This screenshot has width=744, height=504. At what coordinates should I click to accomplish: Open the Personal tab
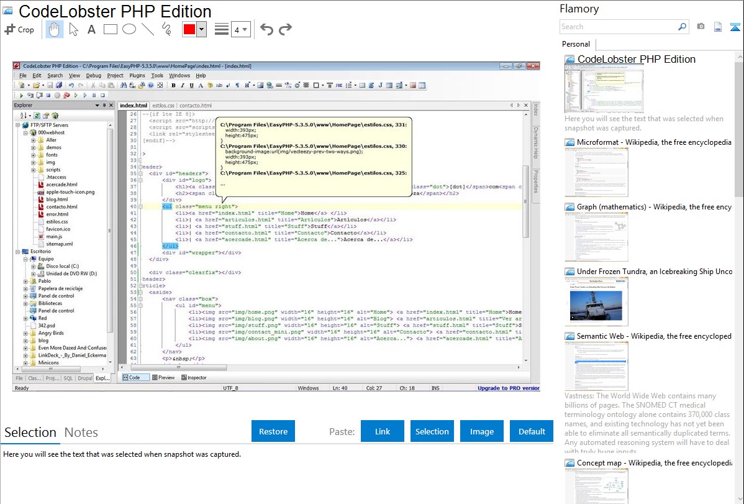click(576, 44)
